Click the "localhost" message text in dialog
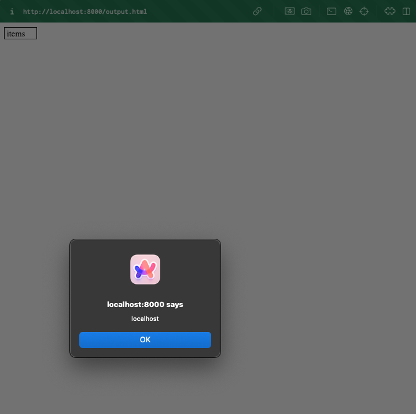Screen dimensions: 416x414 (x=145, y=319)
